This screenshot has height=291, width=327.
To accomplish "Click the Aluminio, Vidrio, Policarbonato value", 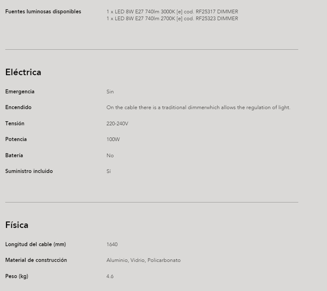I will (143, 260).
